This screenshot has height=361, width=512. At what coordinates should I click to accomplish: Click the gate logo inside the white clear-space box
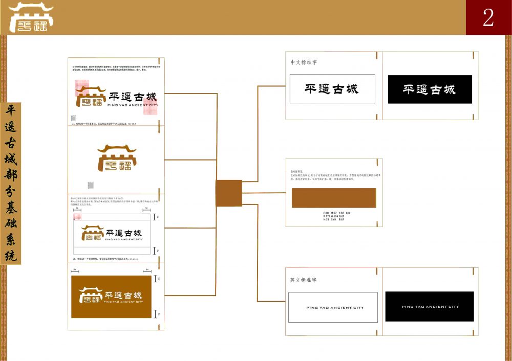pos(92,233)
